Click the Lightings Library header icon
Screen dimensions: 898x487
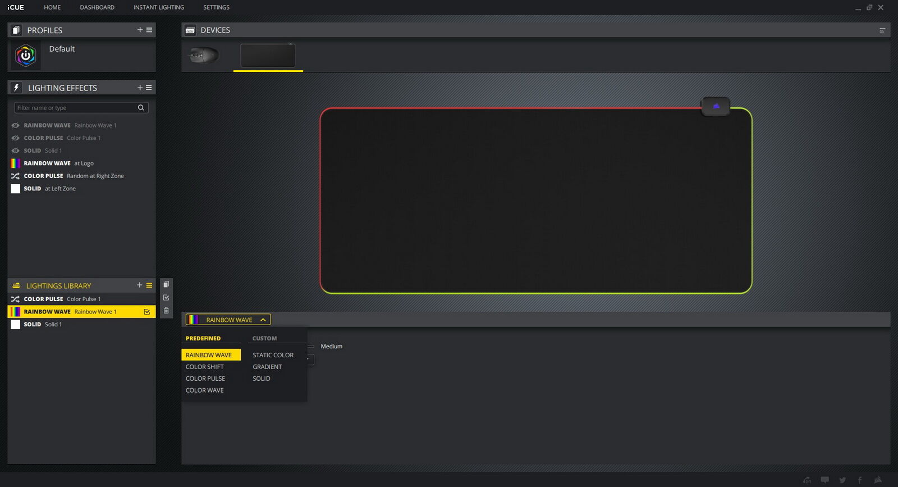point(16,285)
